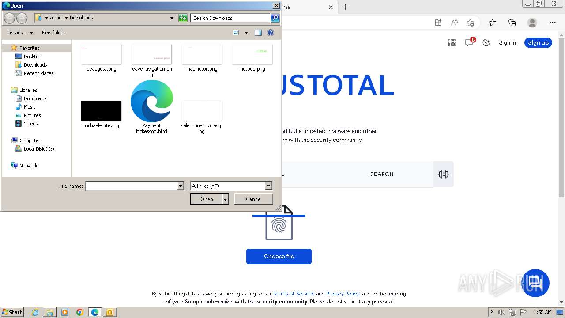
Task: Toggle VirusTotal dark mode moon icon
Action: click(x=486, y=43)
